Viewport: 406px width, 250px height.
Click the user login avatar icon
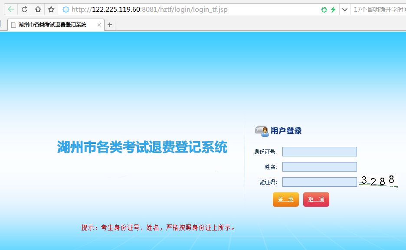pyautogui.click(x=262, y=130)
